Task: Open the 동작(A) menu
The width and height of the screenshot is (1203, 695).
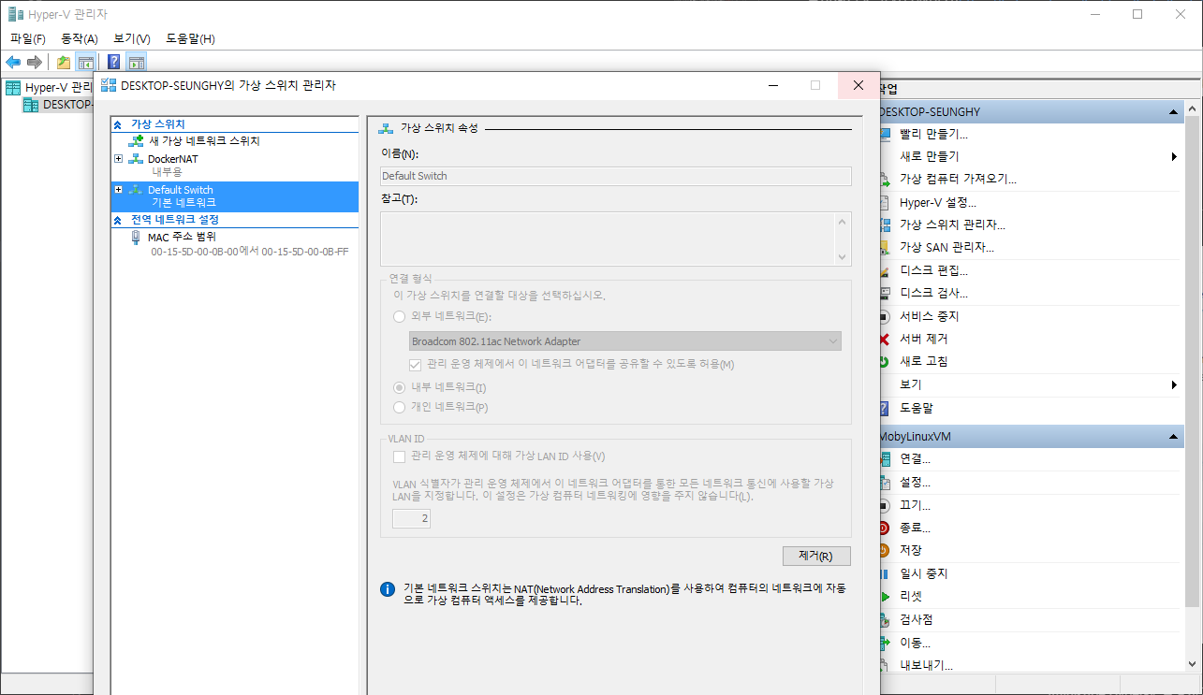Action: [80, 38]
